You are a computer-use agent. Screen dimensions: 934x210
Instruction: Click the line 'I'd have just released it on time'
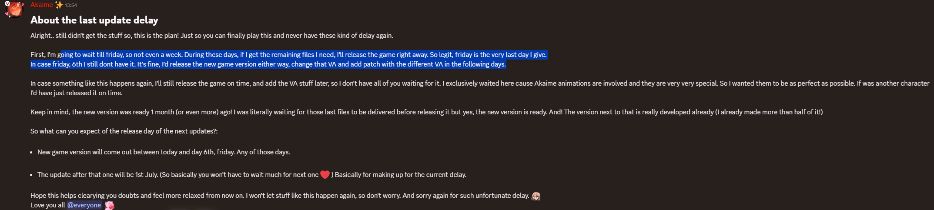coord(77,93)
